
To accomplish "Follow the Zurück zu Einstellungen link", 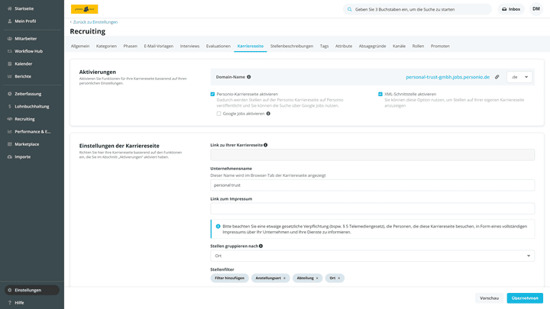I will [x=95, y=22].
